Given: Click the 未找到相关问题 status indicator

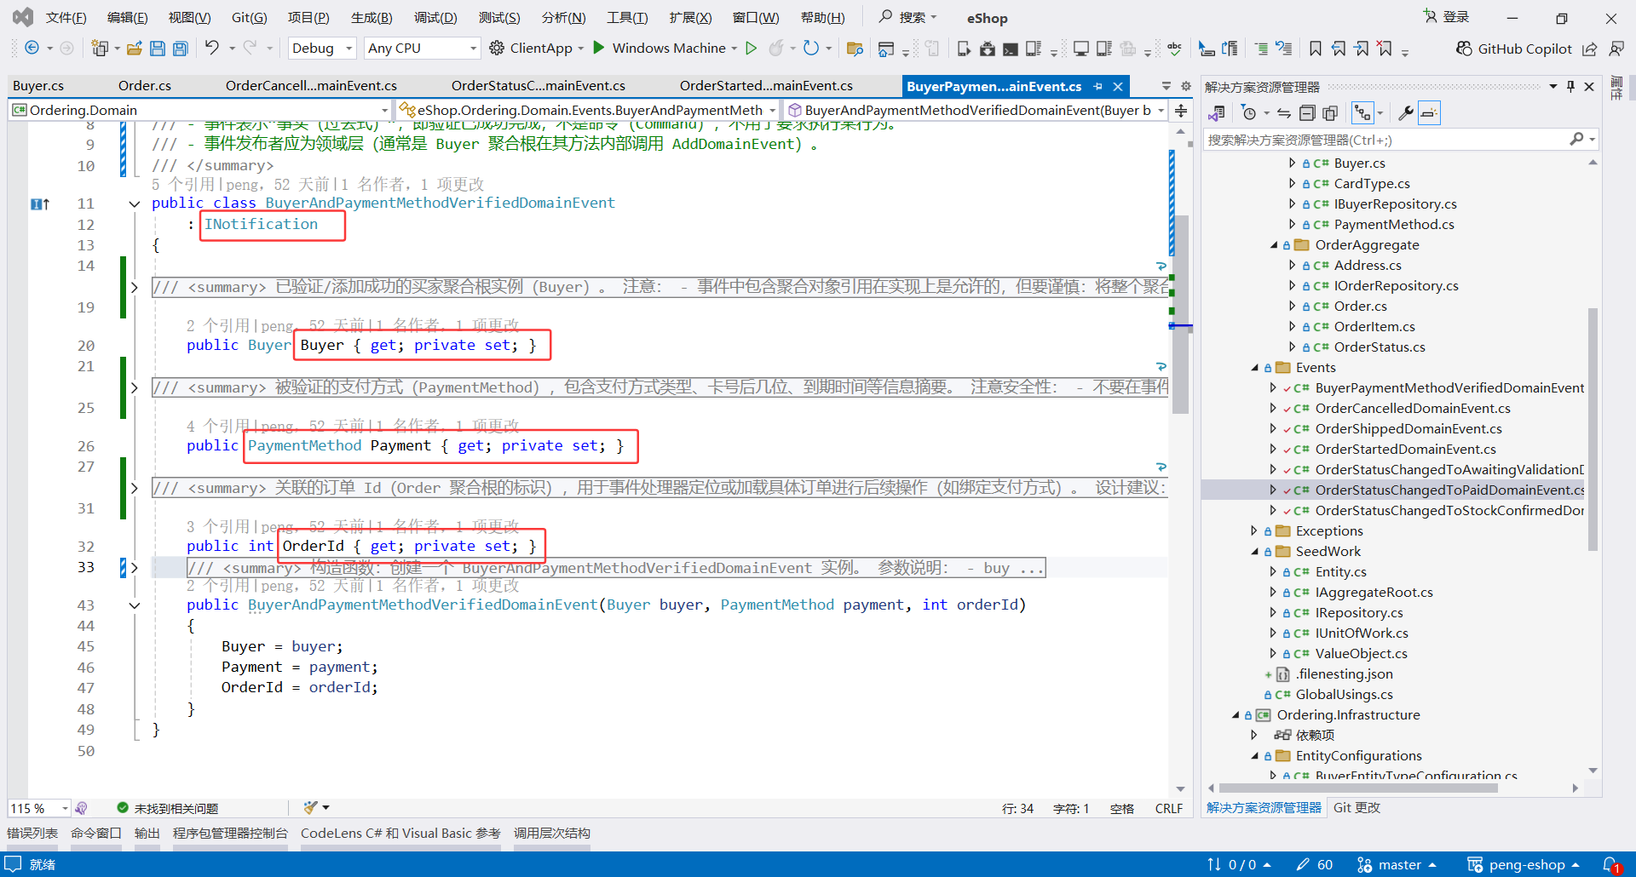Looking at the screenshot, I should pyautogui.click(x=168, y=808).
